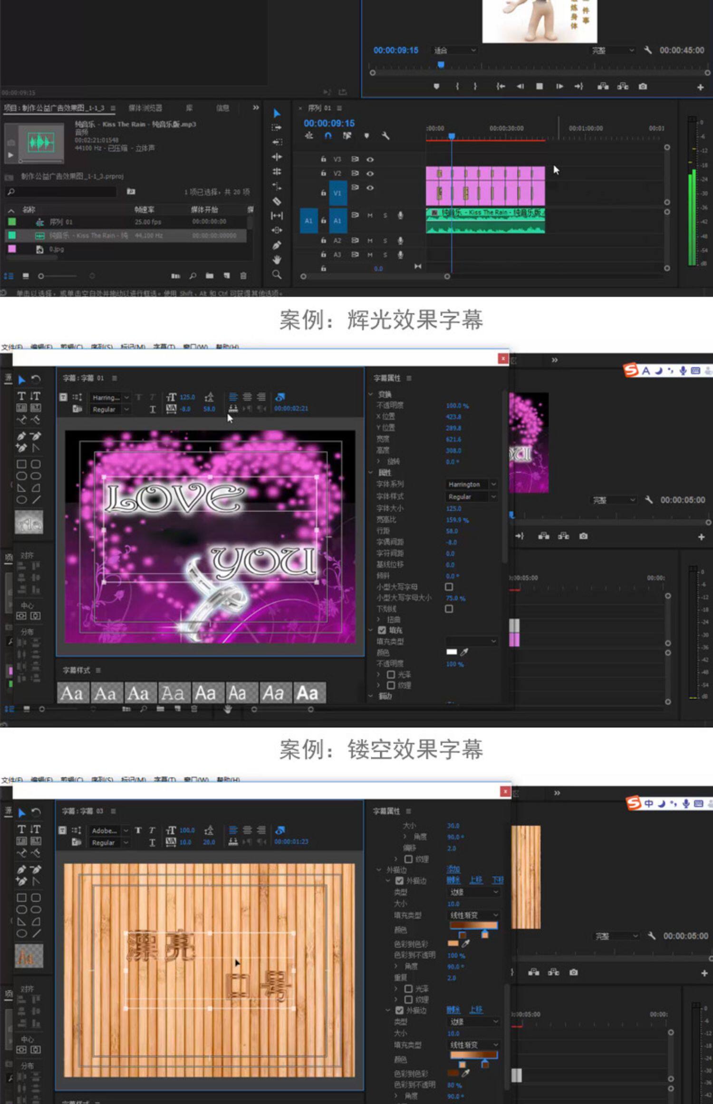Switch to the 媒体浏览器 tab
The width and height of the screenshot is (713, 1104).
[145, 108]
